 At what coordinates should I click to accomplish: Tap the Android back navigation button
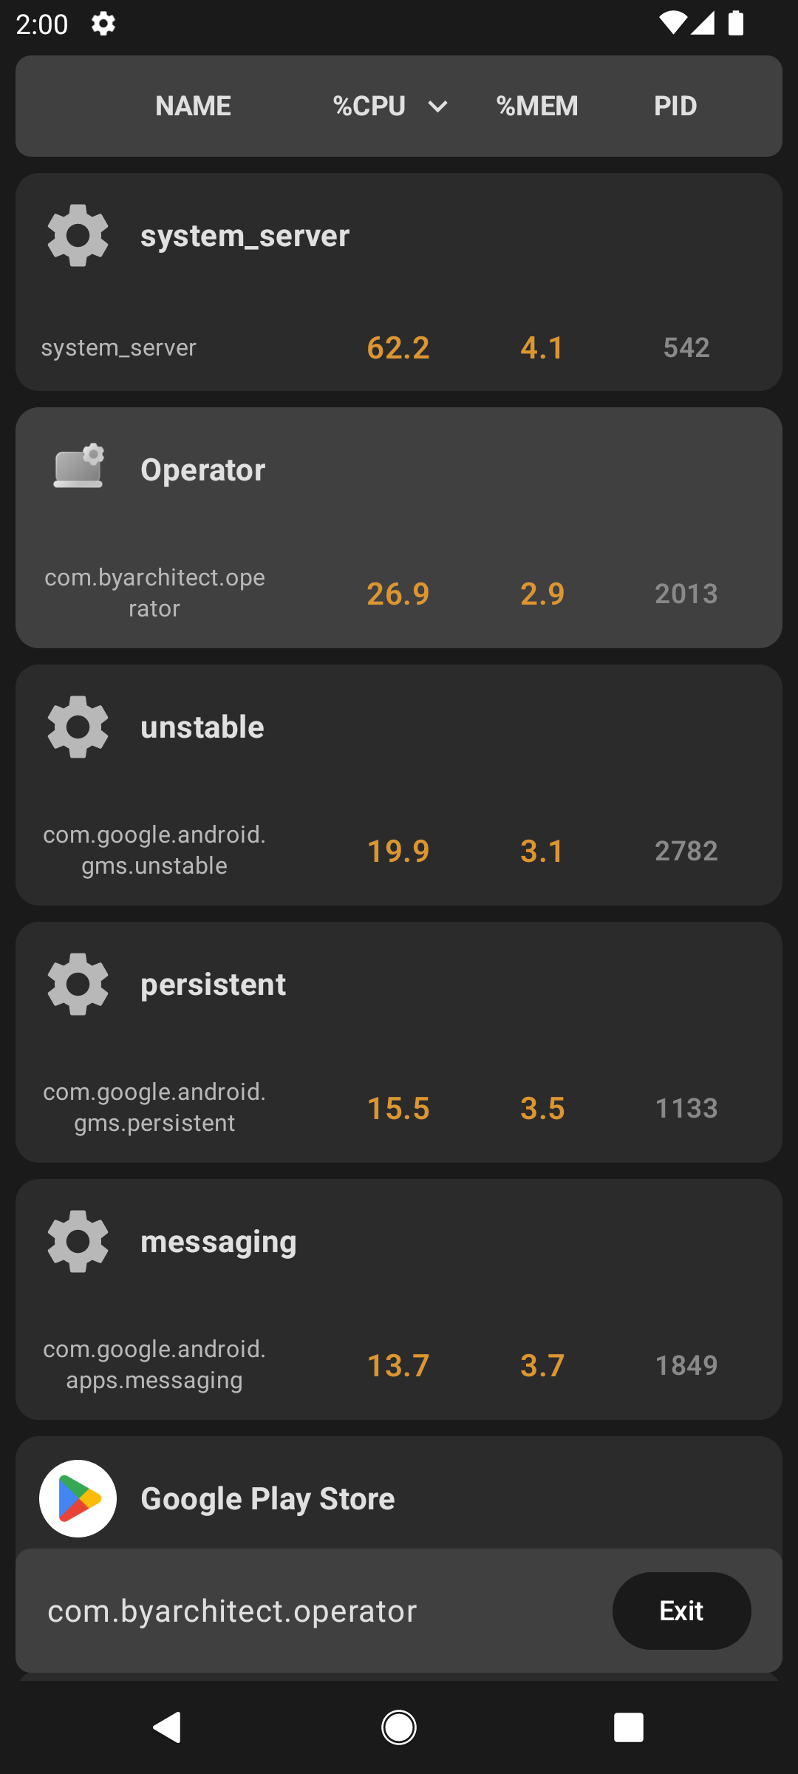[x=167, y=1727]
